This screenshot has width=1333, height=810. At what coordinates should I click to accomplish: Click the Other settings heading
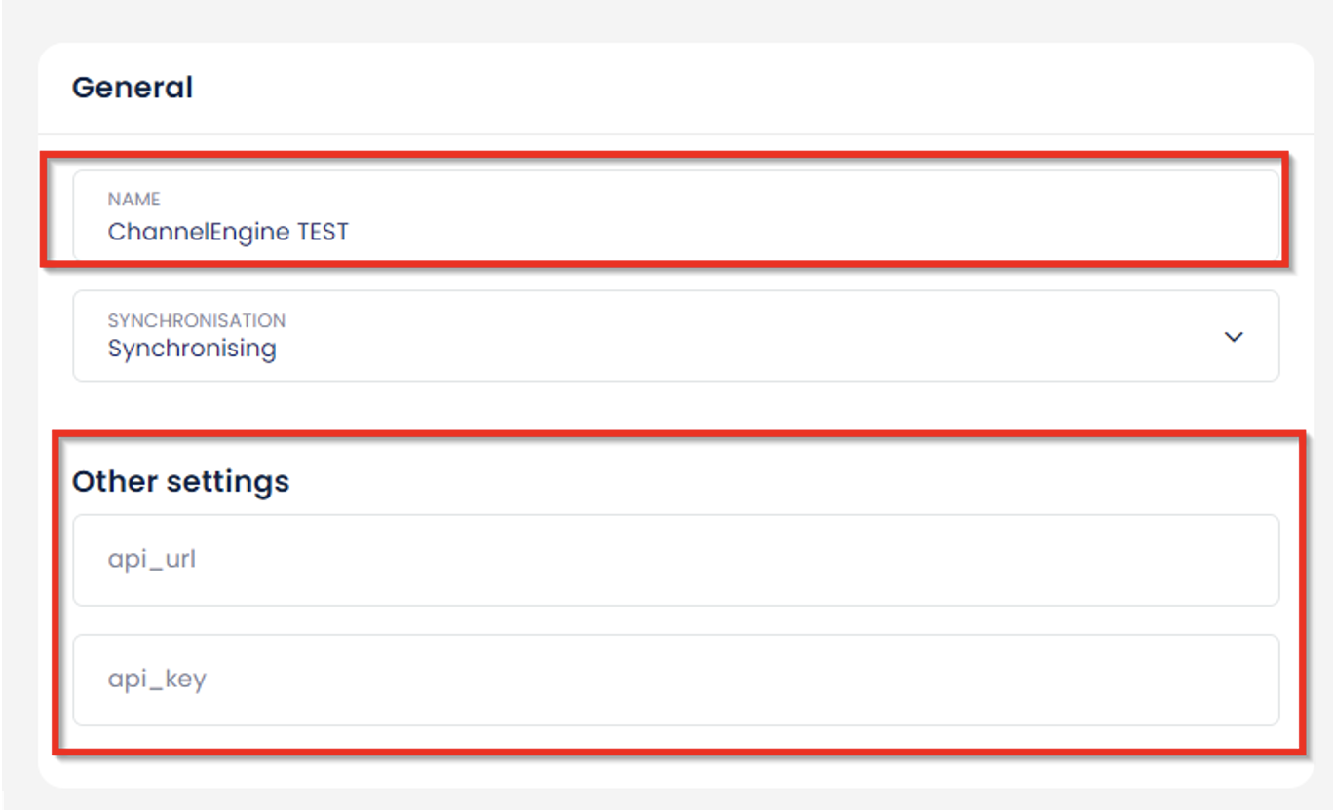click(x=180, y=481)
